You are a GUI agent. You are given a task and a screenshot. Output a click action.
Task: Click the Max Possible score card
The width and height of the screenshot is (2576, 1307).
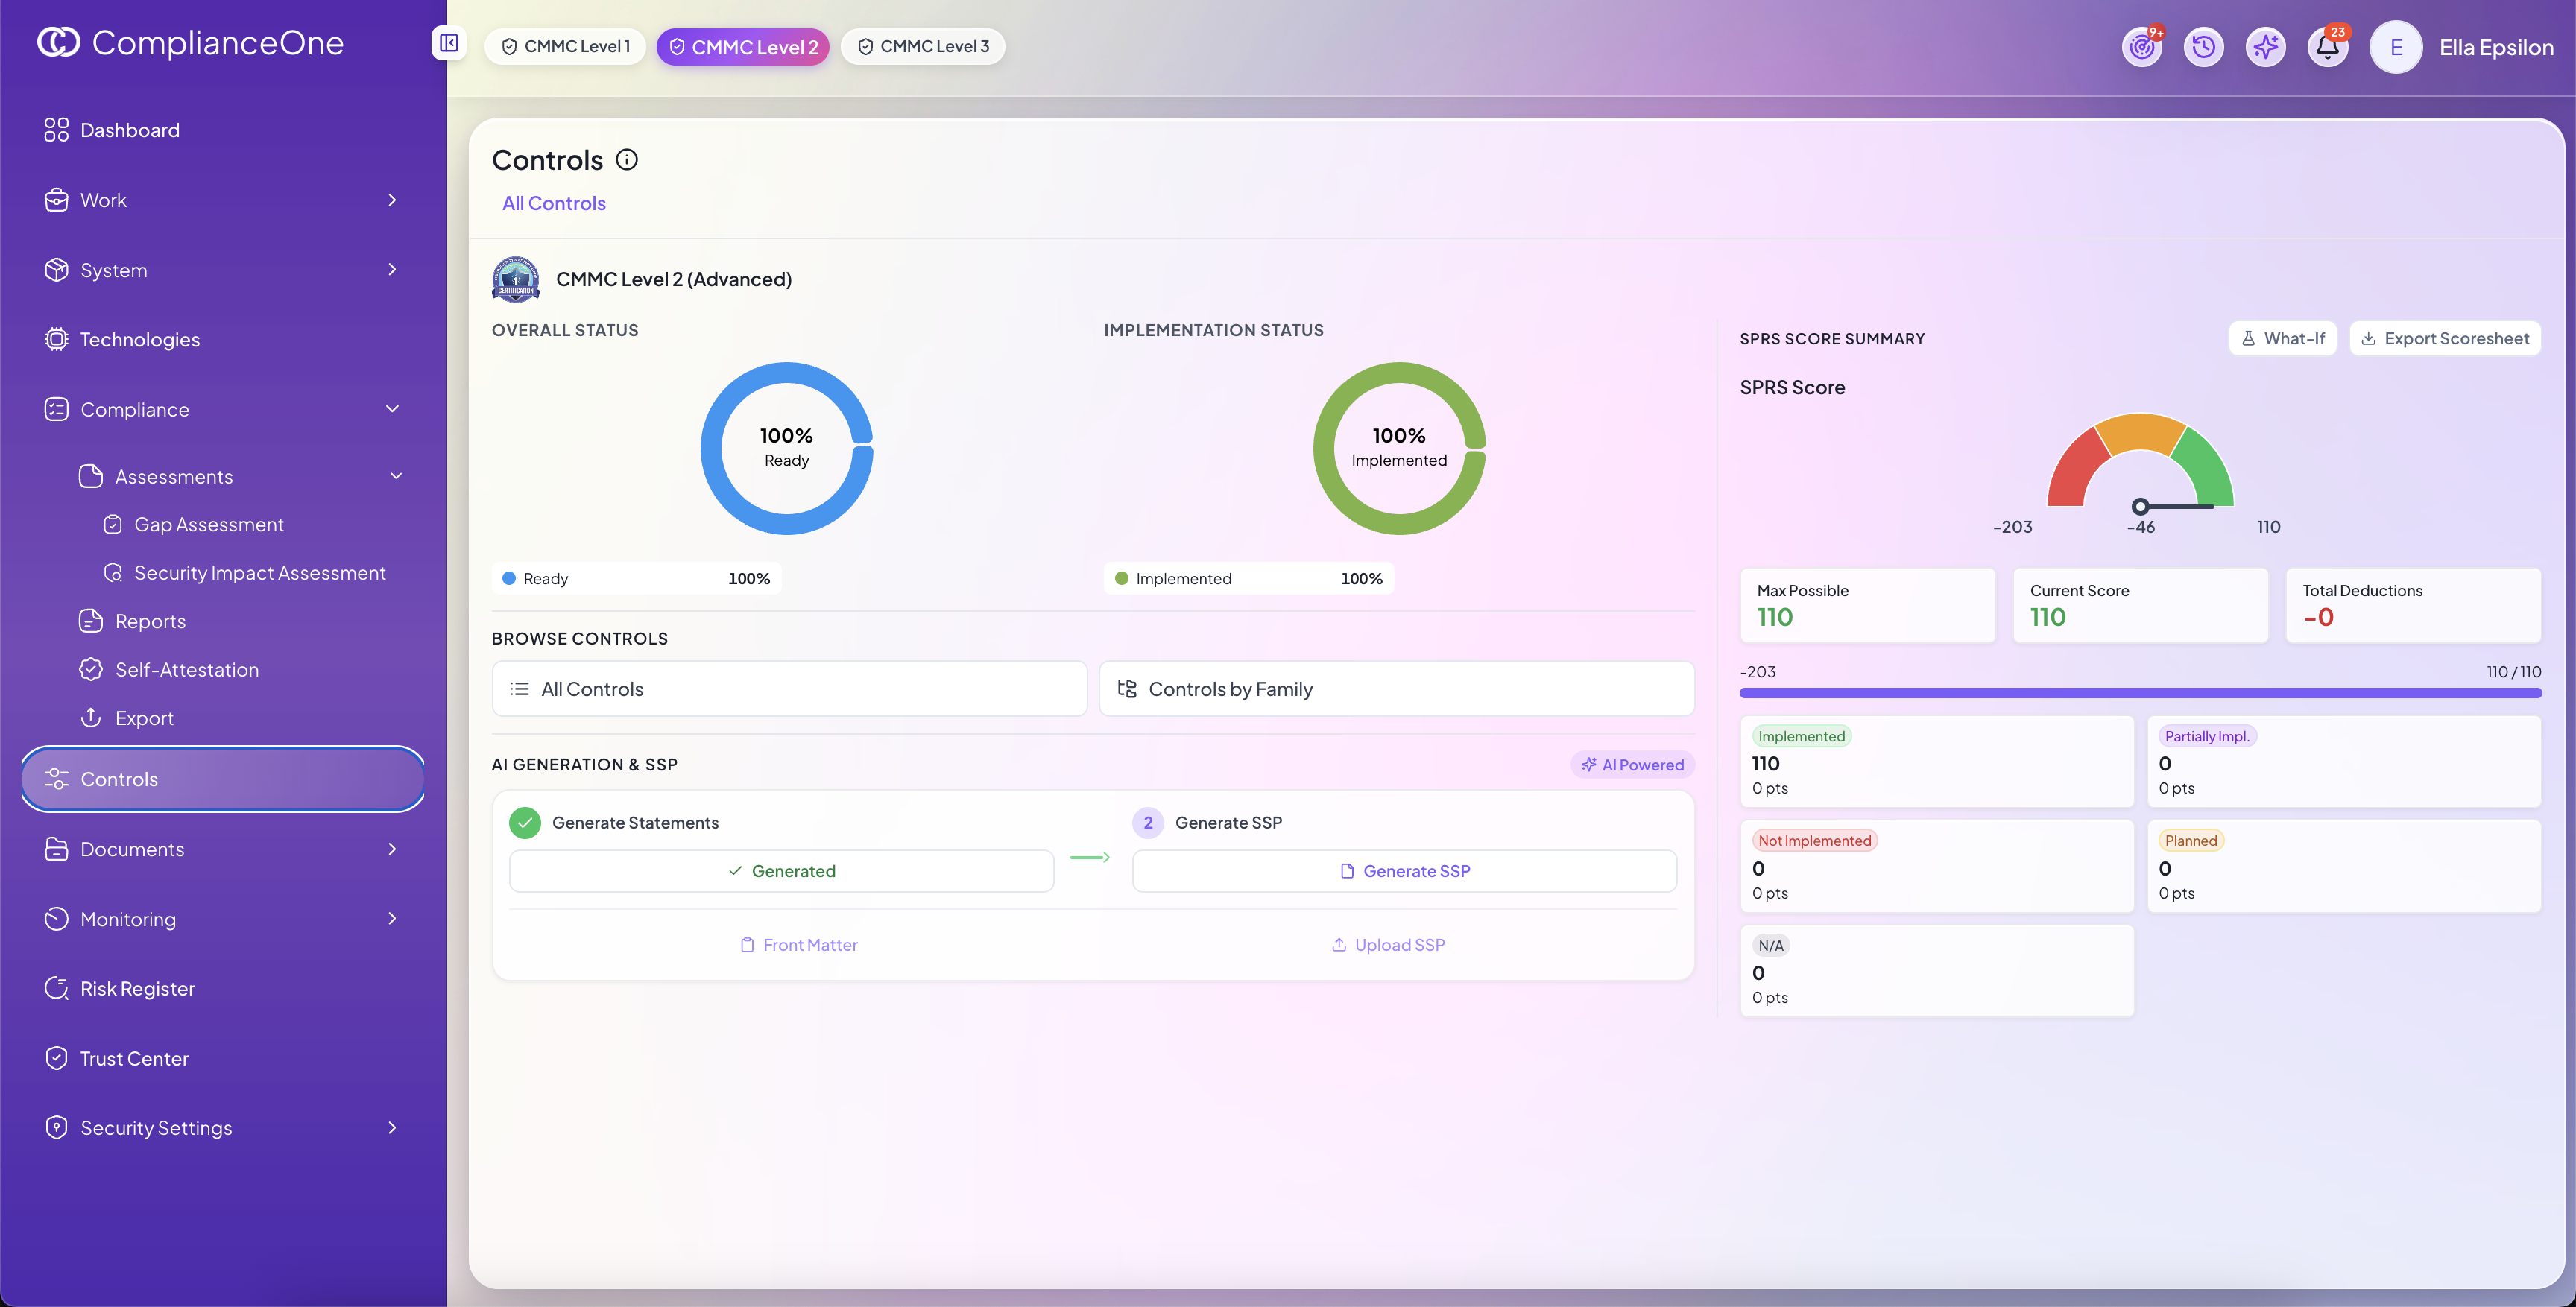[x=1868, y=605]
